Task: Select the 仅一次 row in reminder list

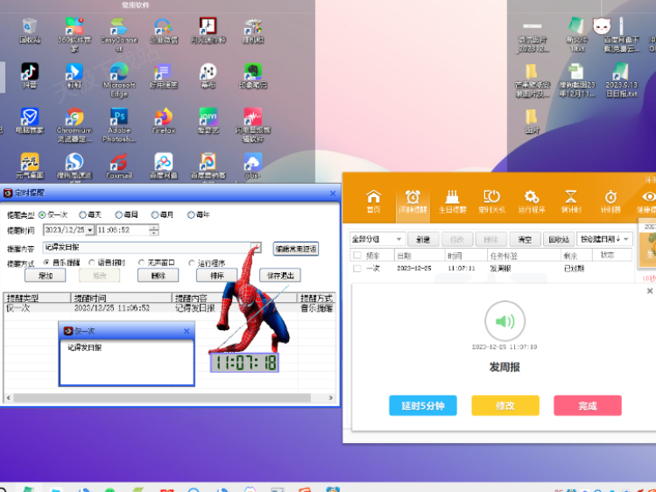Action: pyautogui.click(x=169, y=308)
